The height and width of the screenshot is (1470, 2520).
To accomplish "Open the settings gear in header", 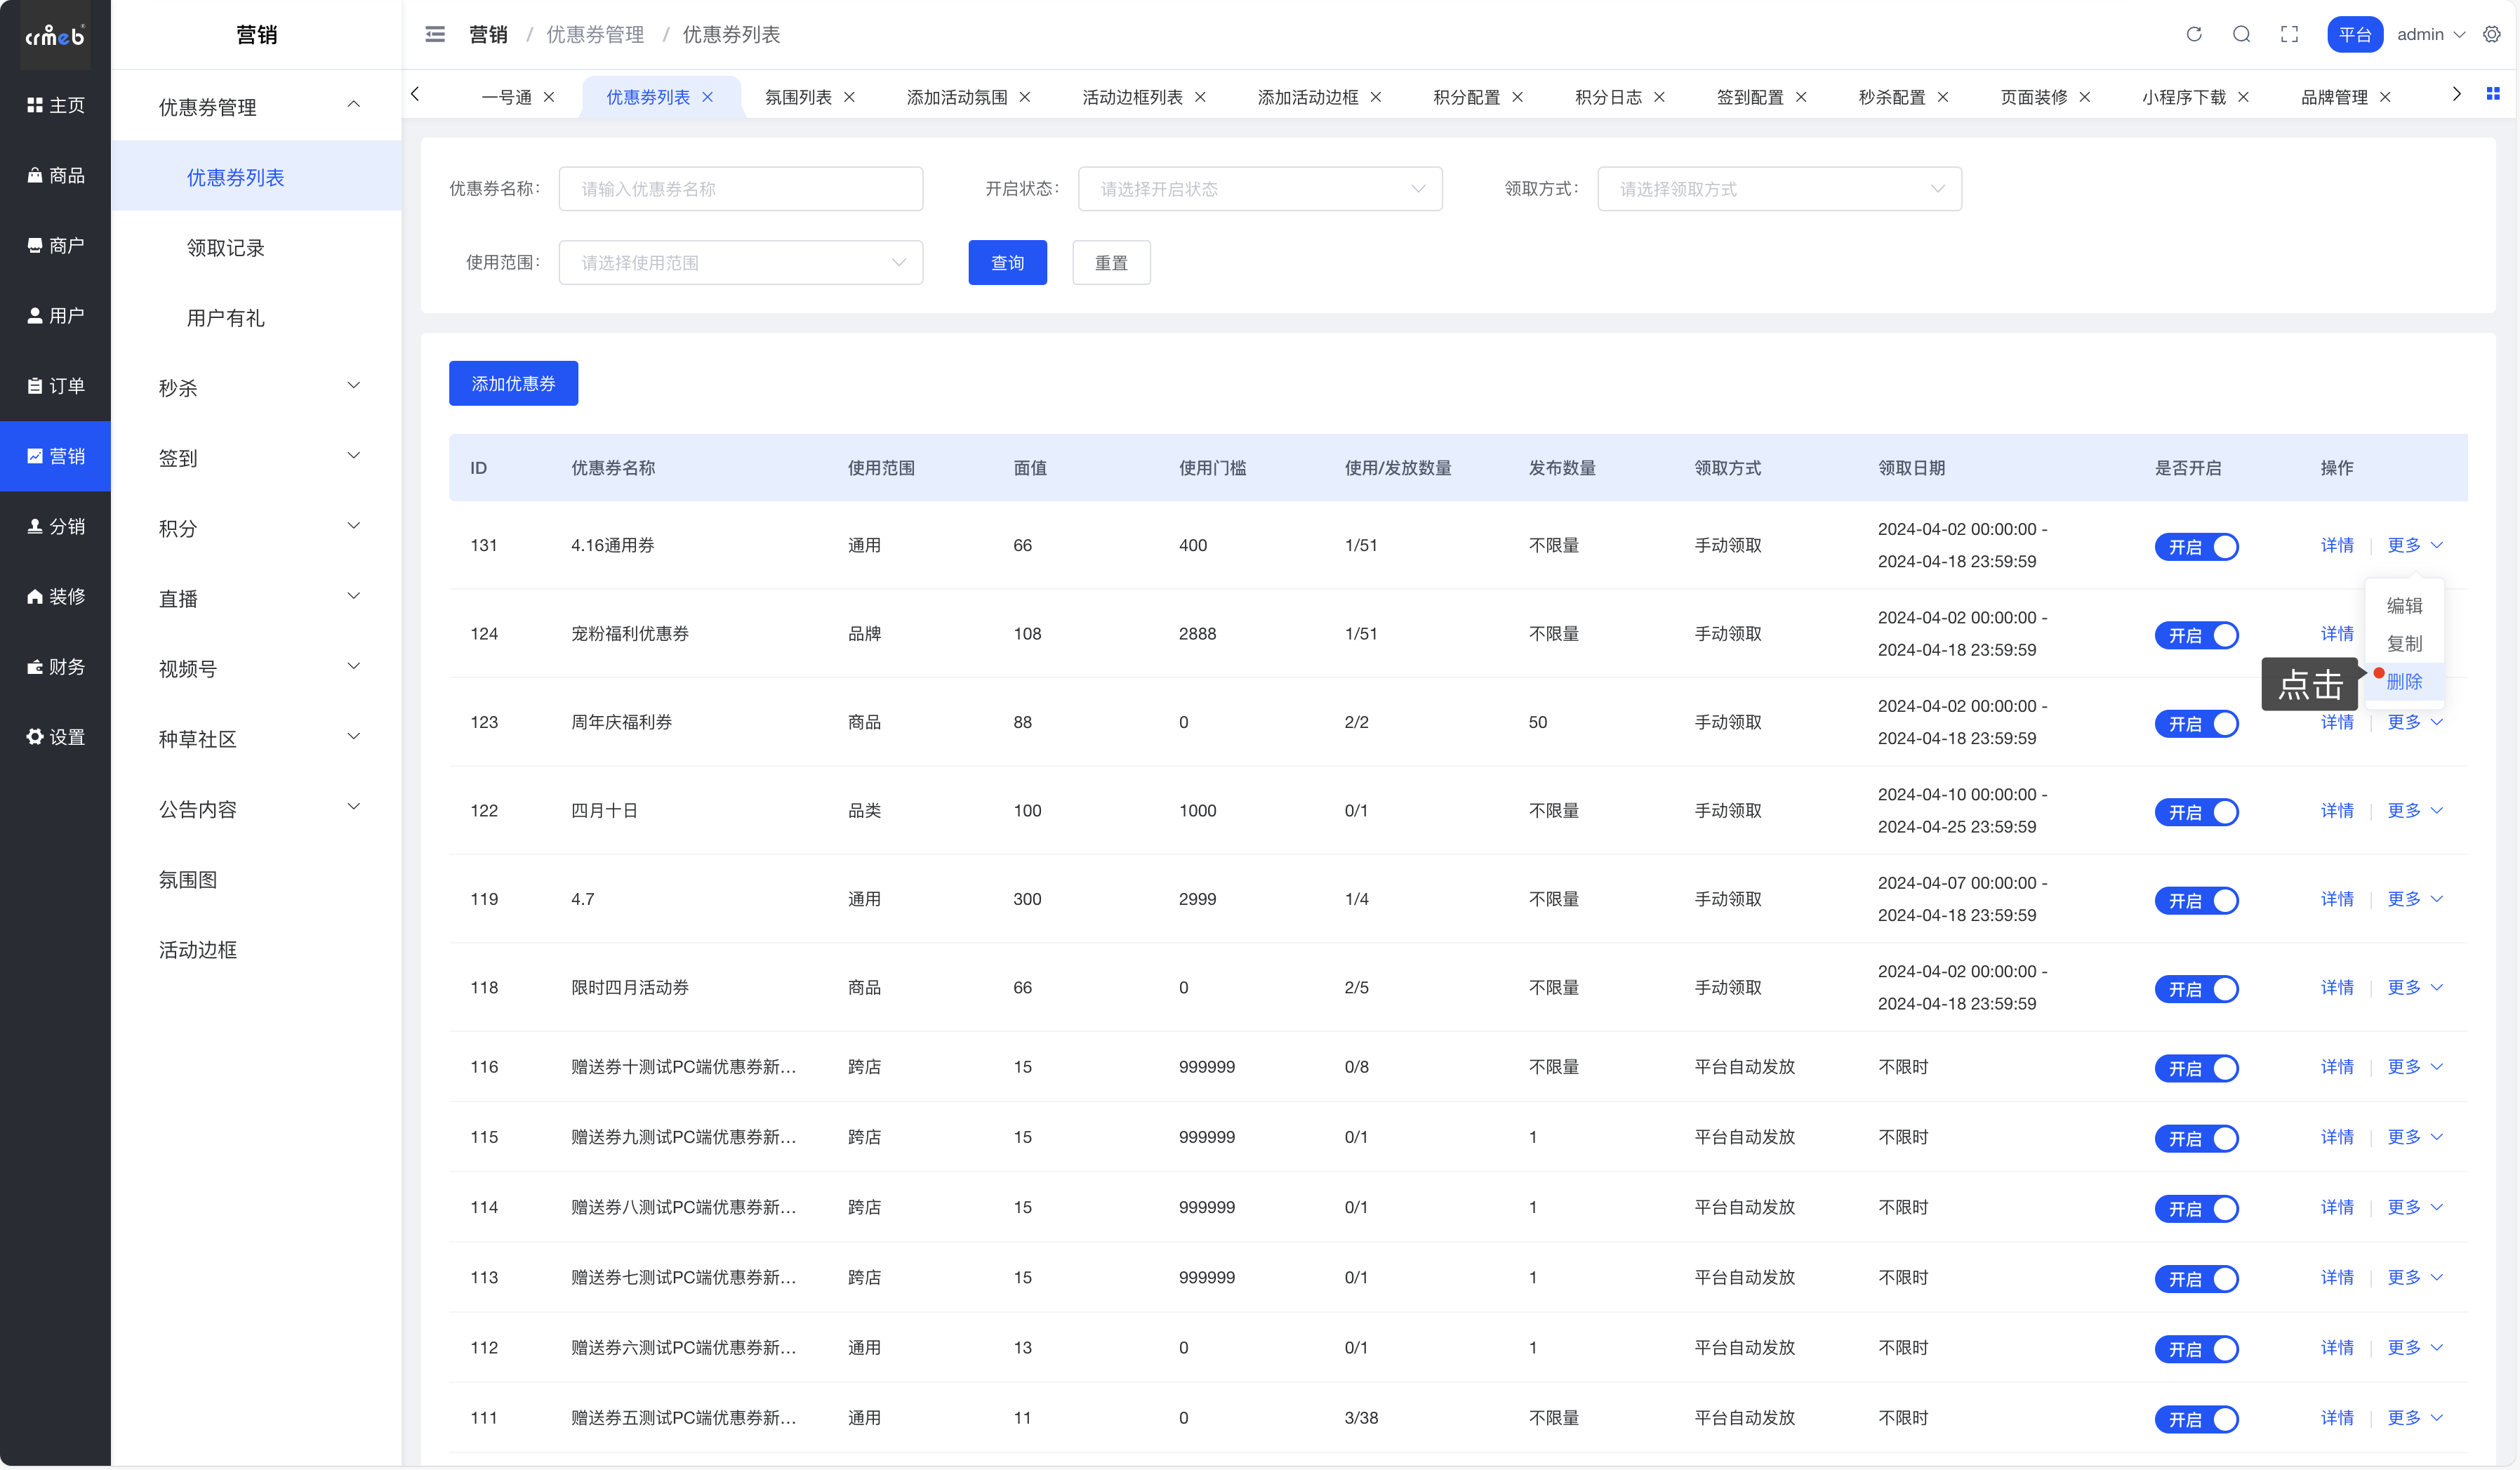I will 2491,34.
